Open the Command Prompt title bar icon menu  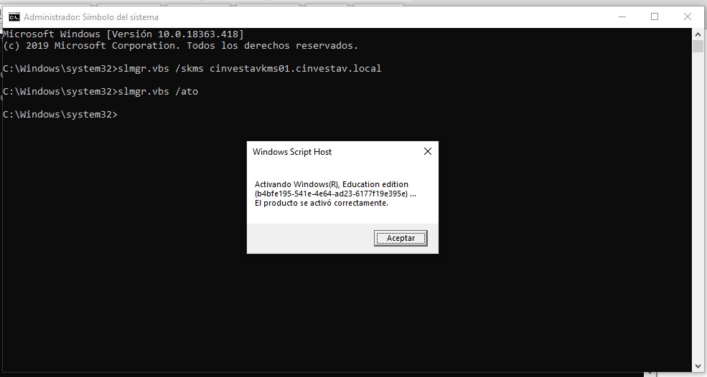point(14,16)
